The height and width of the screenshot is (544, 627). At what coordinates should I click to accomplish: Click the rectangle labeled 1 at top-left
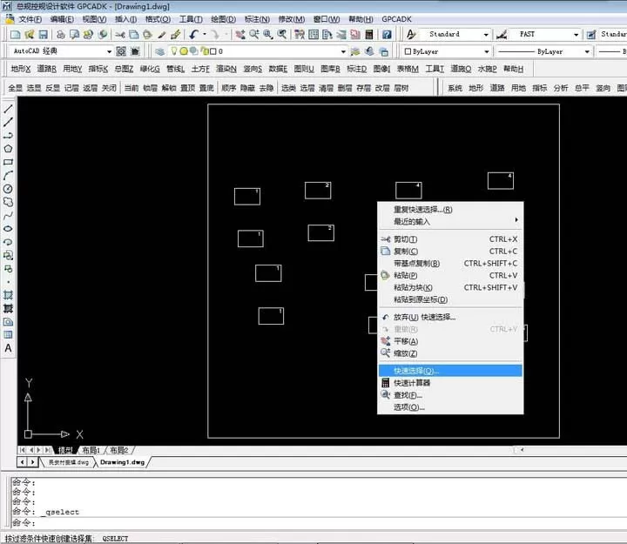247,196
